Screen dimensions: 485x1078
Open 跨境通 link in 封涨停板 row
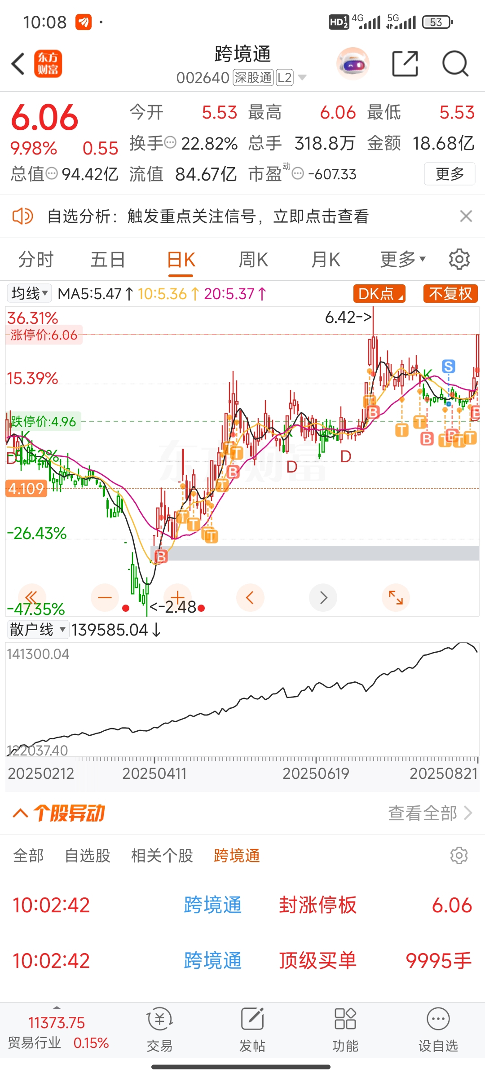pyautogui.click(x=213, y=905)
